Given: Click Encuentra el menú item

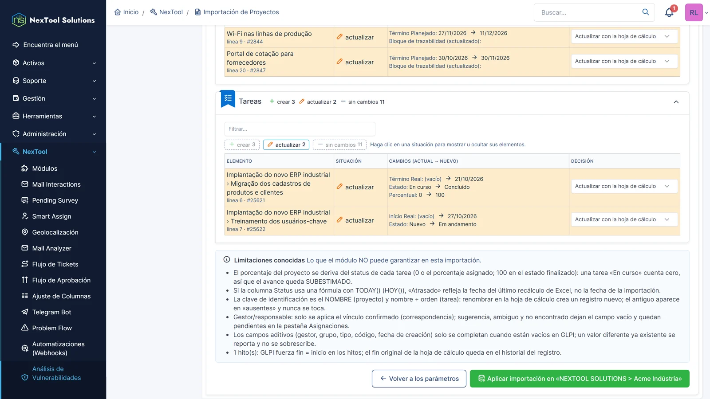Looking at the screenshot, I should click(51, 45).
